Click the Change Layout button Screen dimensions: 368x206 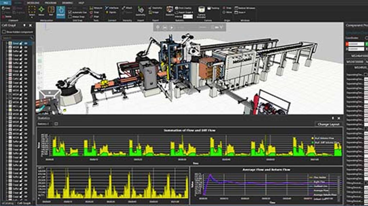point(328,124)
